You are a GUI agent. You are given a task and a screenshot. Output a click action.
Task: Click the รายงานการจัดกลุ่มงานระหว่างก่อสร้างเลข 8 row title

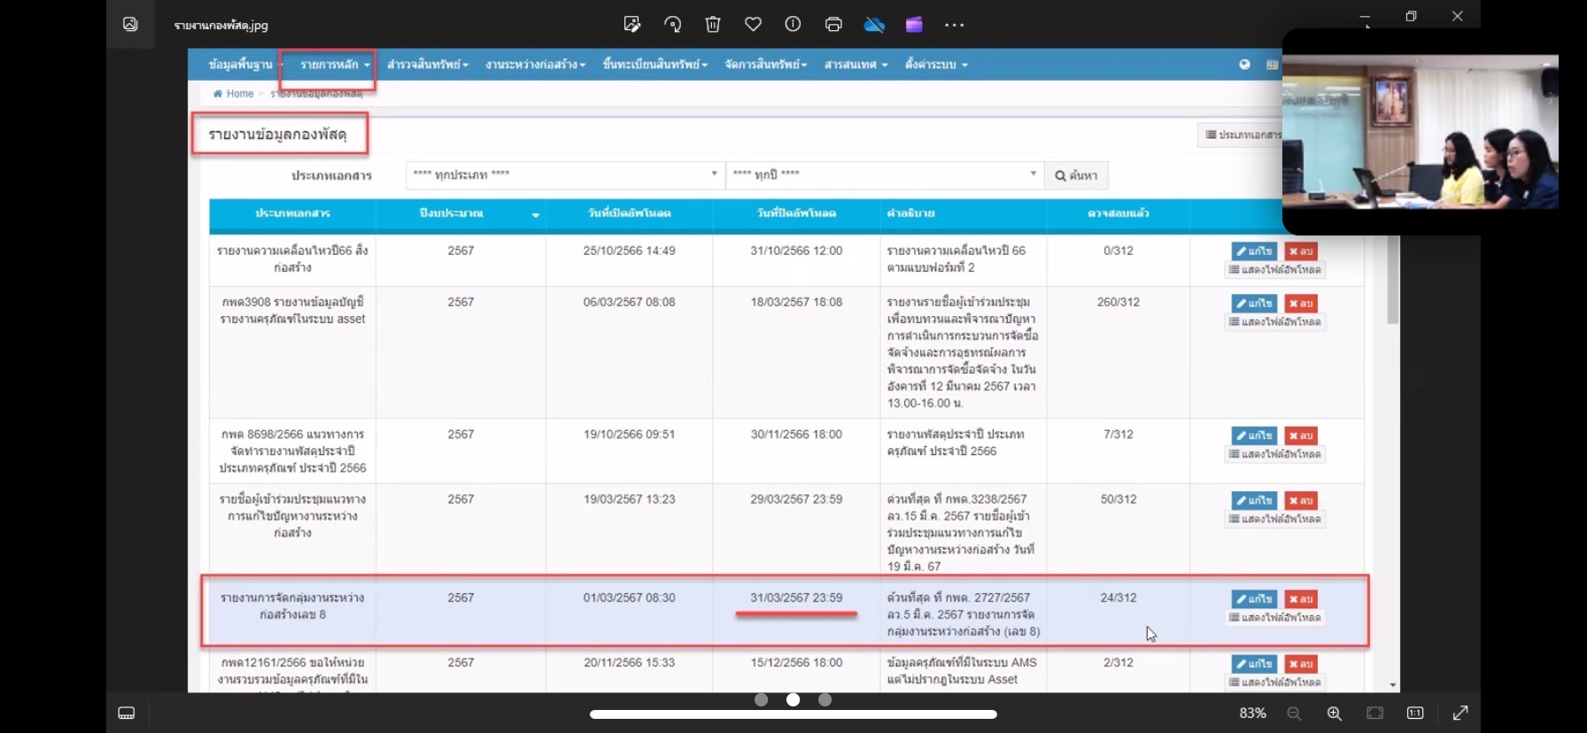(x=292, y=606)
